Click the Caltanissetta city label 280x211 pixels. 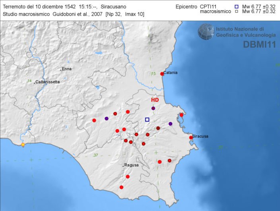tap(48, 82)
